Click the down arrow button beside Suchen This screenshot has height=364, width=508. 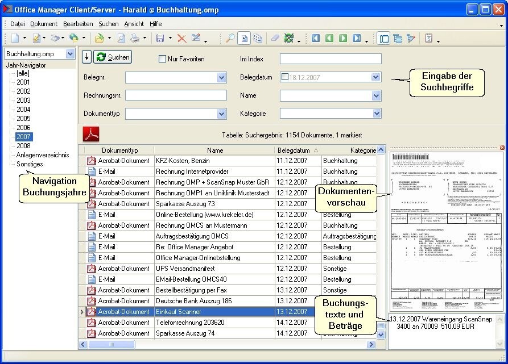tap(86, 57)
